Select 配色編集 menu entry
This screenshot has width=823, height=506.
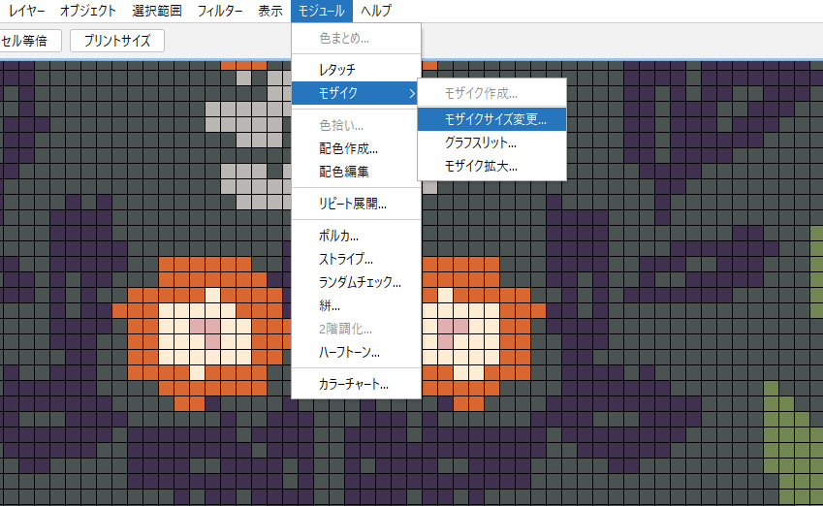(343, 172)
